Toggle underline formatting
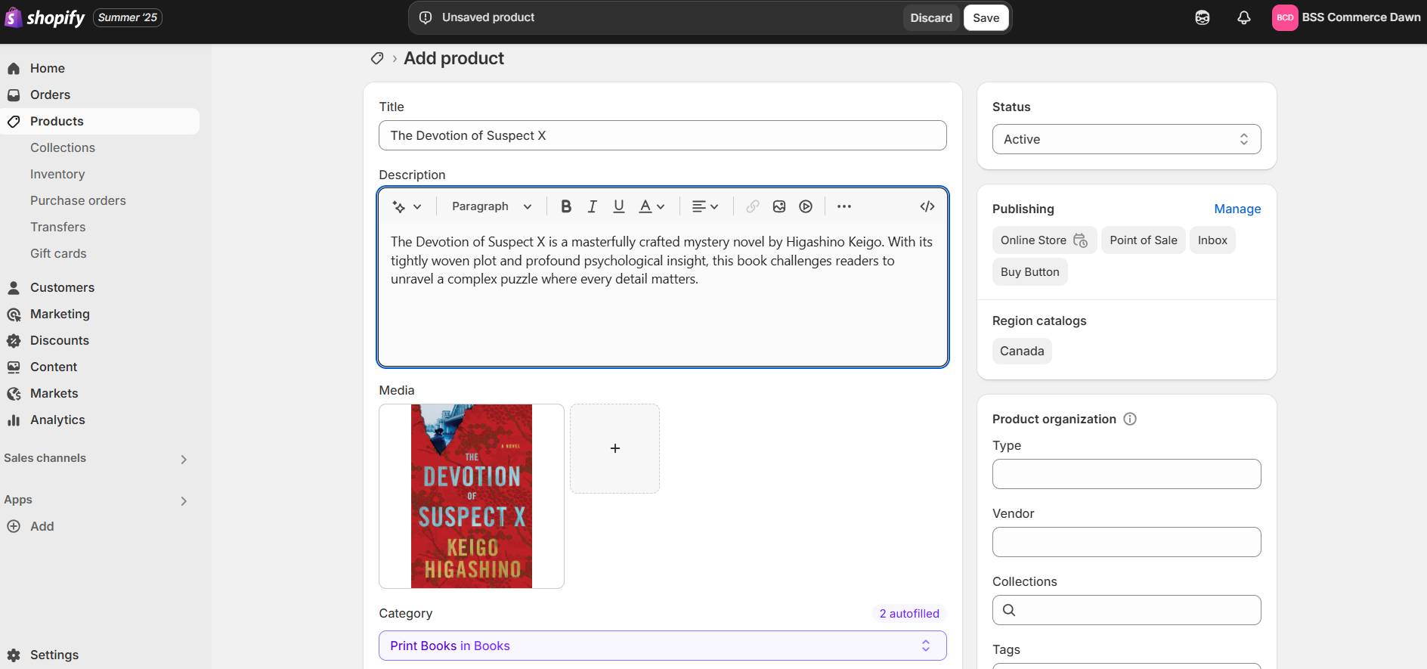Viewport: 1427px width, 669px height. pyautogui.click(x=619, y=206)
